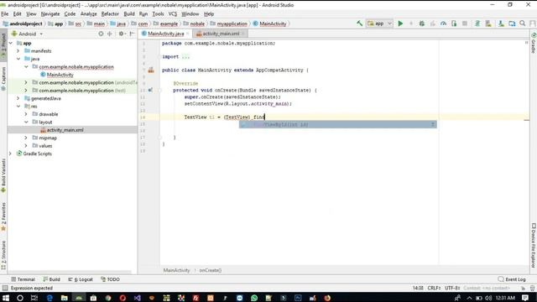Open the Refactor menu
Screen dimensions: 537x302
(110, 14)
